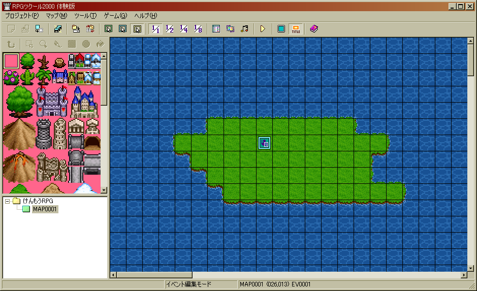The height and width of the screenshot is (291, 477).
Task: Switch to lower layer editing mode
Action: tap(109, 29)
